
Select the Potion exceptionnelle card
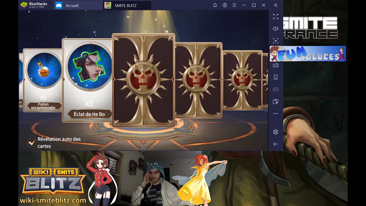[x=43, y=80]
